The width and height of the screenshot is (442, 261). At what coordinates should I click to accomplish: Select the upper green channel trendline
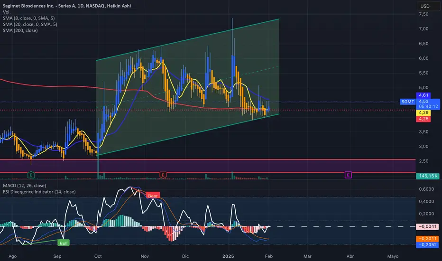(x=187, y=39)
